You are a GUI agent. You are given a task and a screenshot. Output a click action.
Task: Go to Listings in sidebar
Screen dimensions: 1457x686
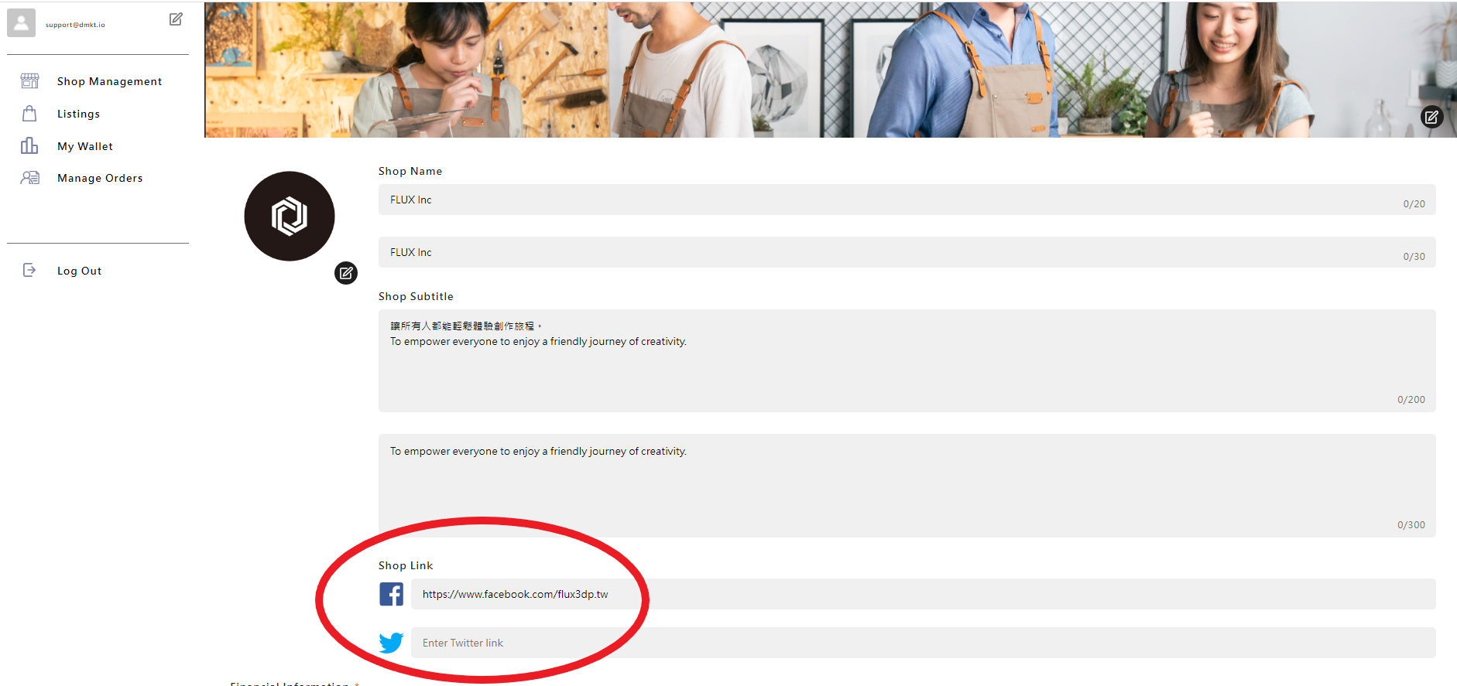(78, 114)
